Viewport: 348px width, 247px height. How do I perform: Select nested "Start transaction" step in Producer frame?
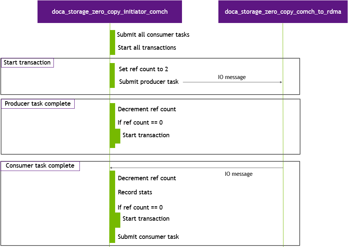[x=146, y=135]
